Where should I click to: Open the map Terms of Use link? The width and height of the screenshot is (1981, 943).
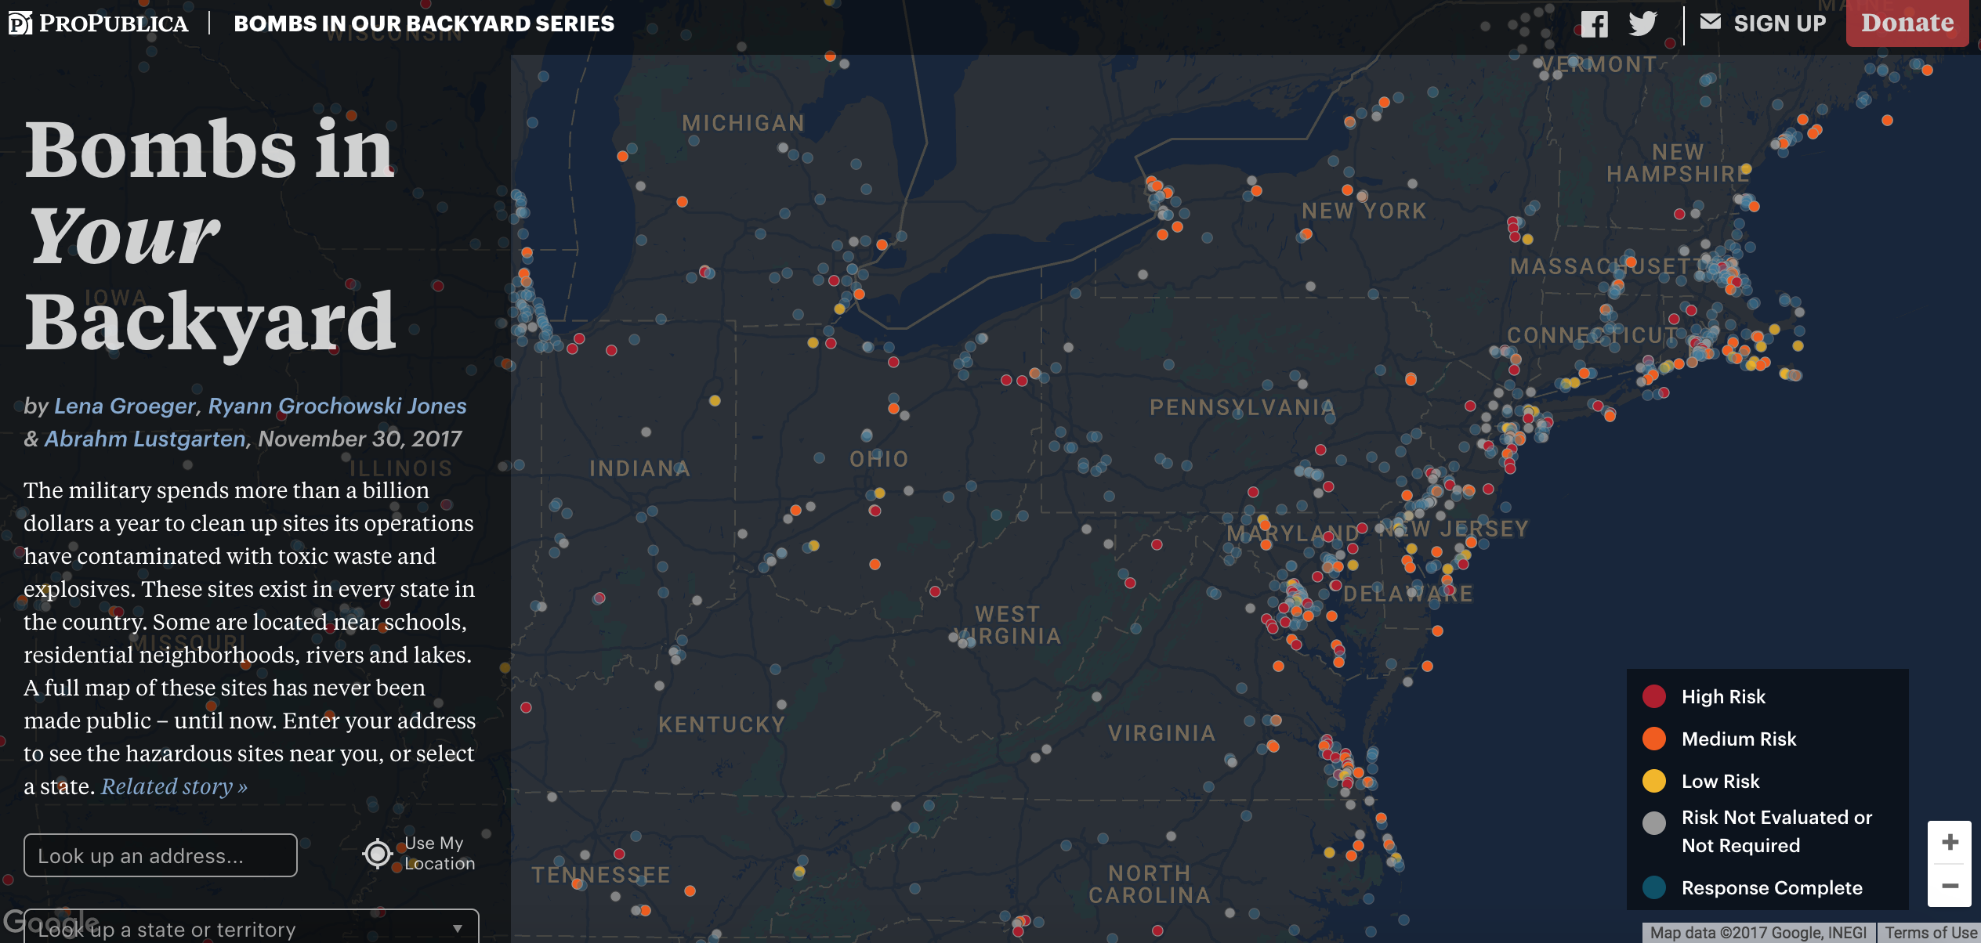tap(1930, 933)
